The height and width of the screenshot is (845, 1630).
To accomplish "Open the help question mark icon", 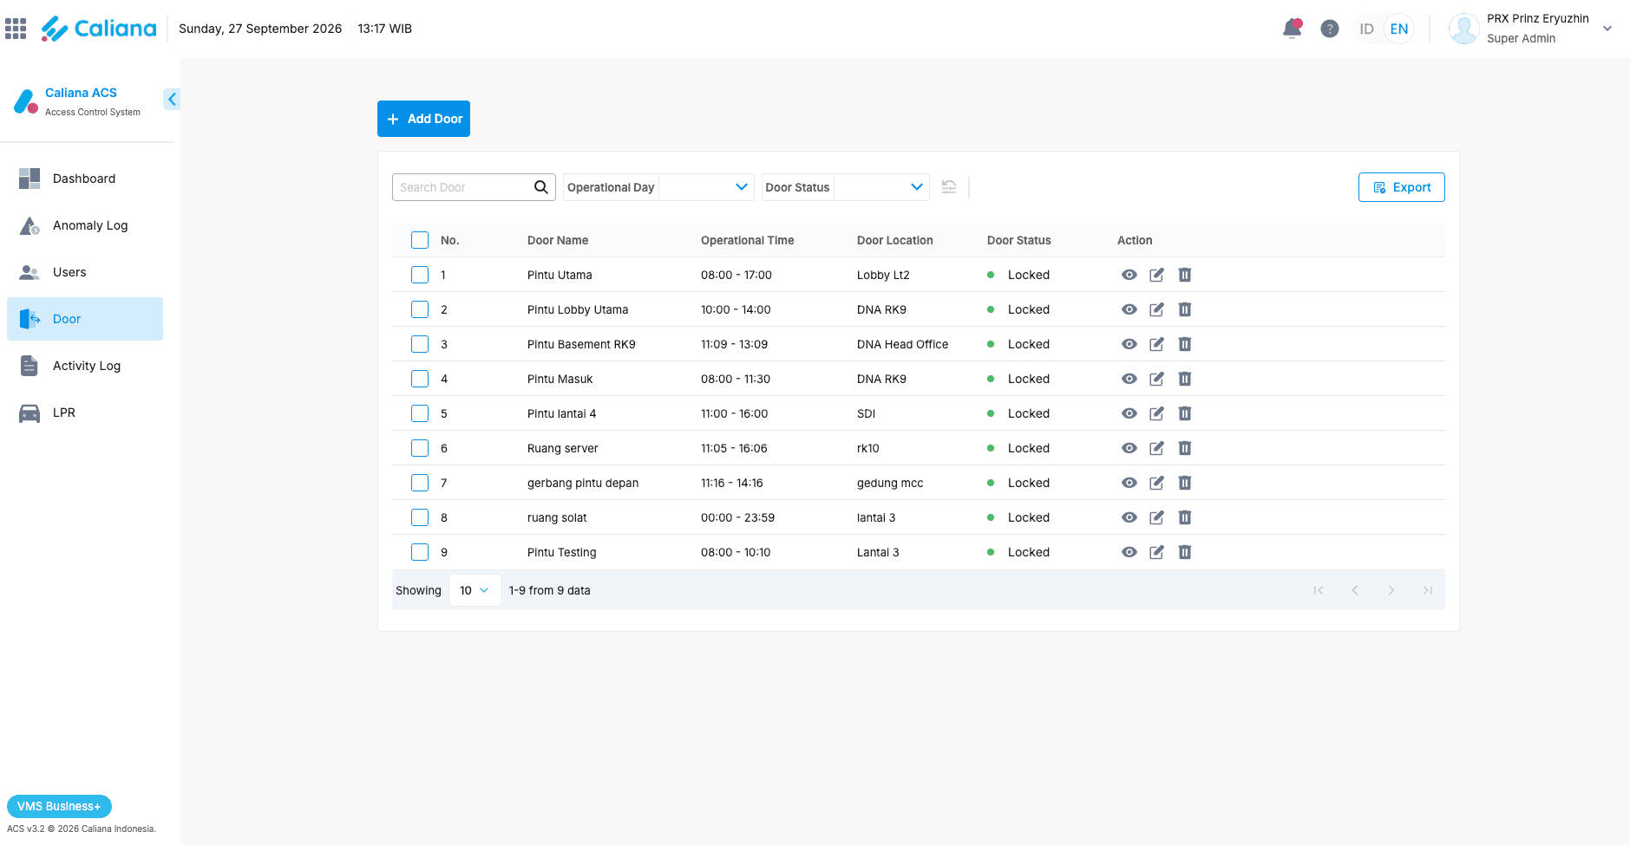I will tap(1329, 29).
